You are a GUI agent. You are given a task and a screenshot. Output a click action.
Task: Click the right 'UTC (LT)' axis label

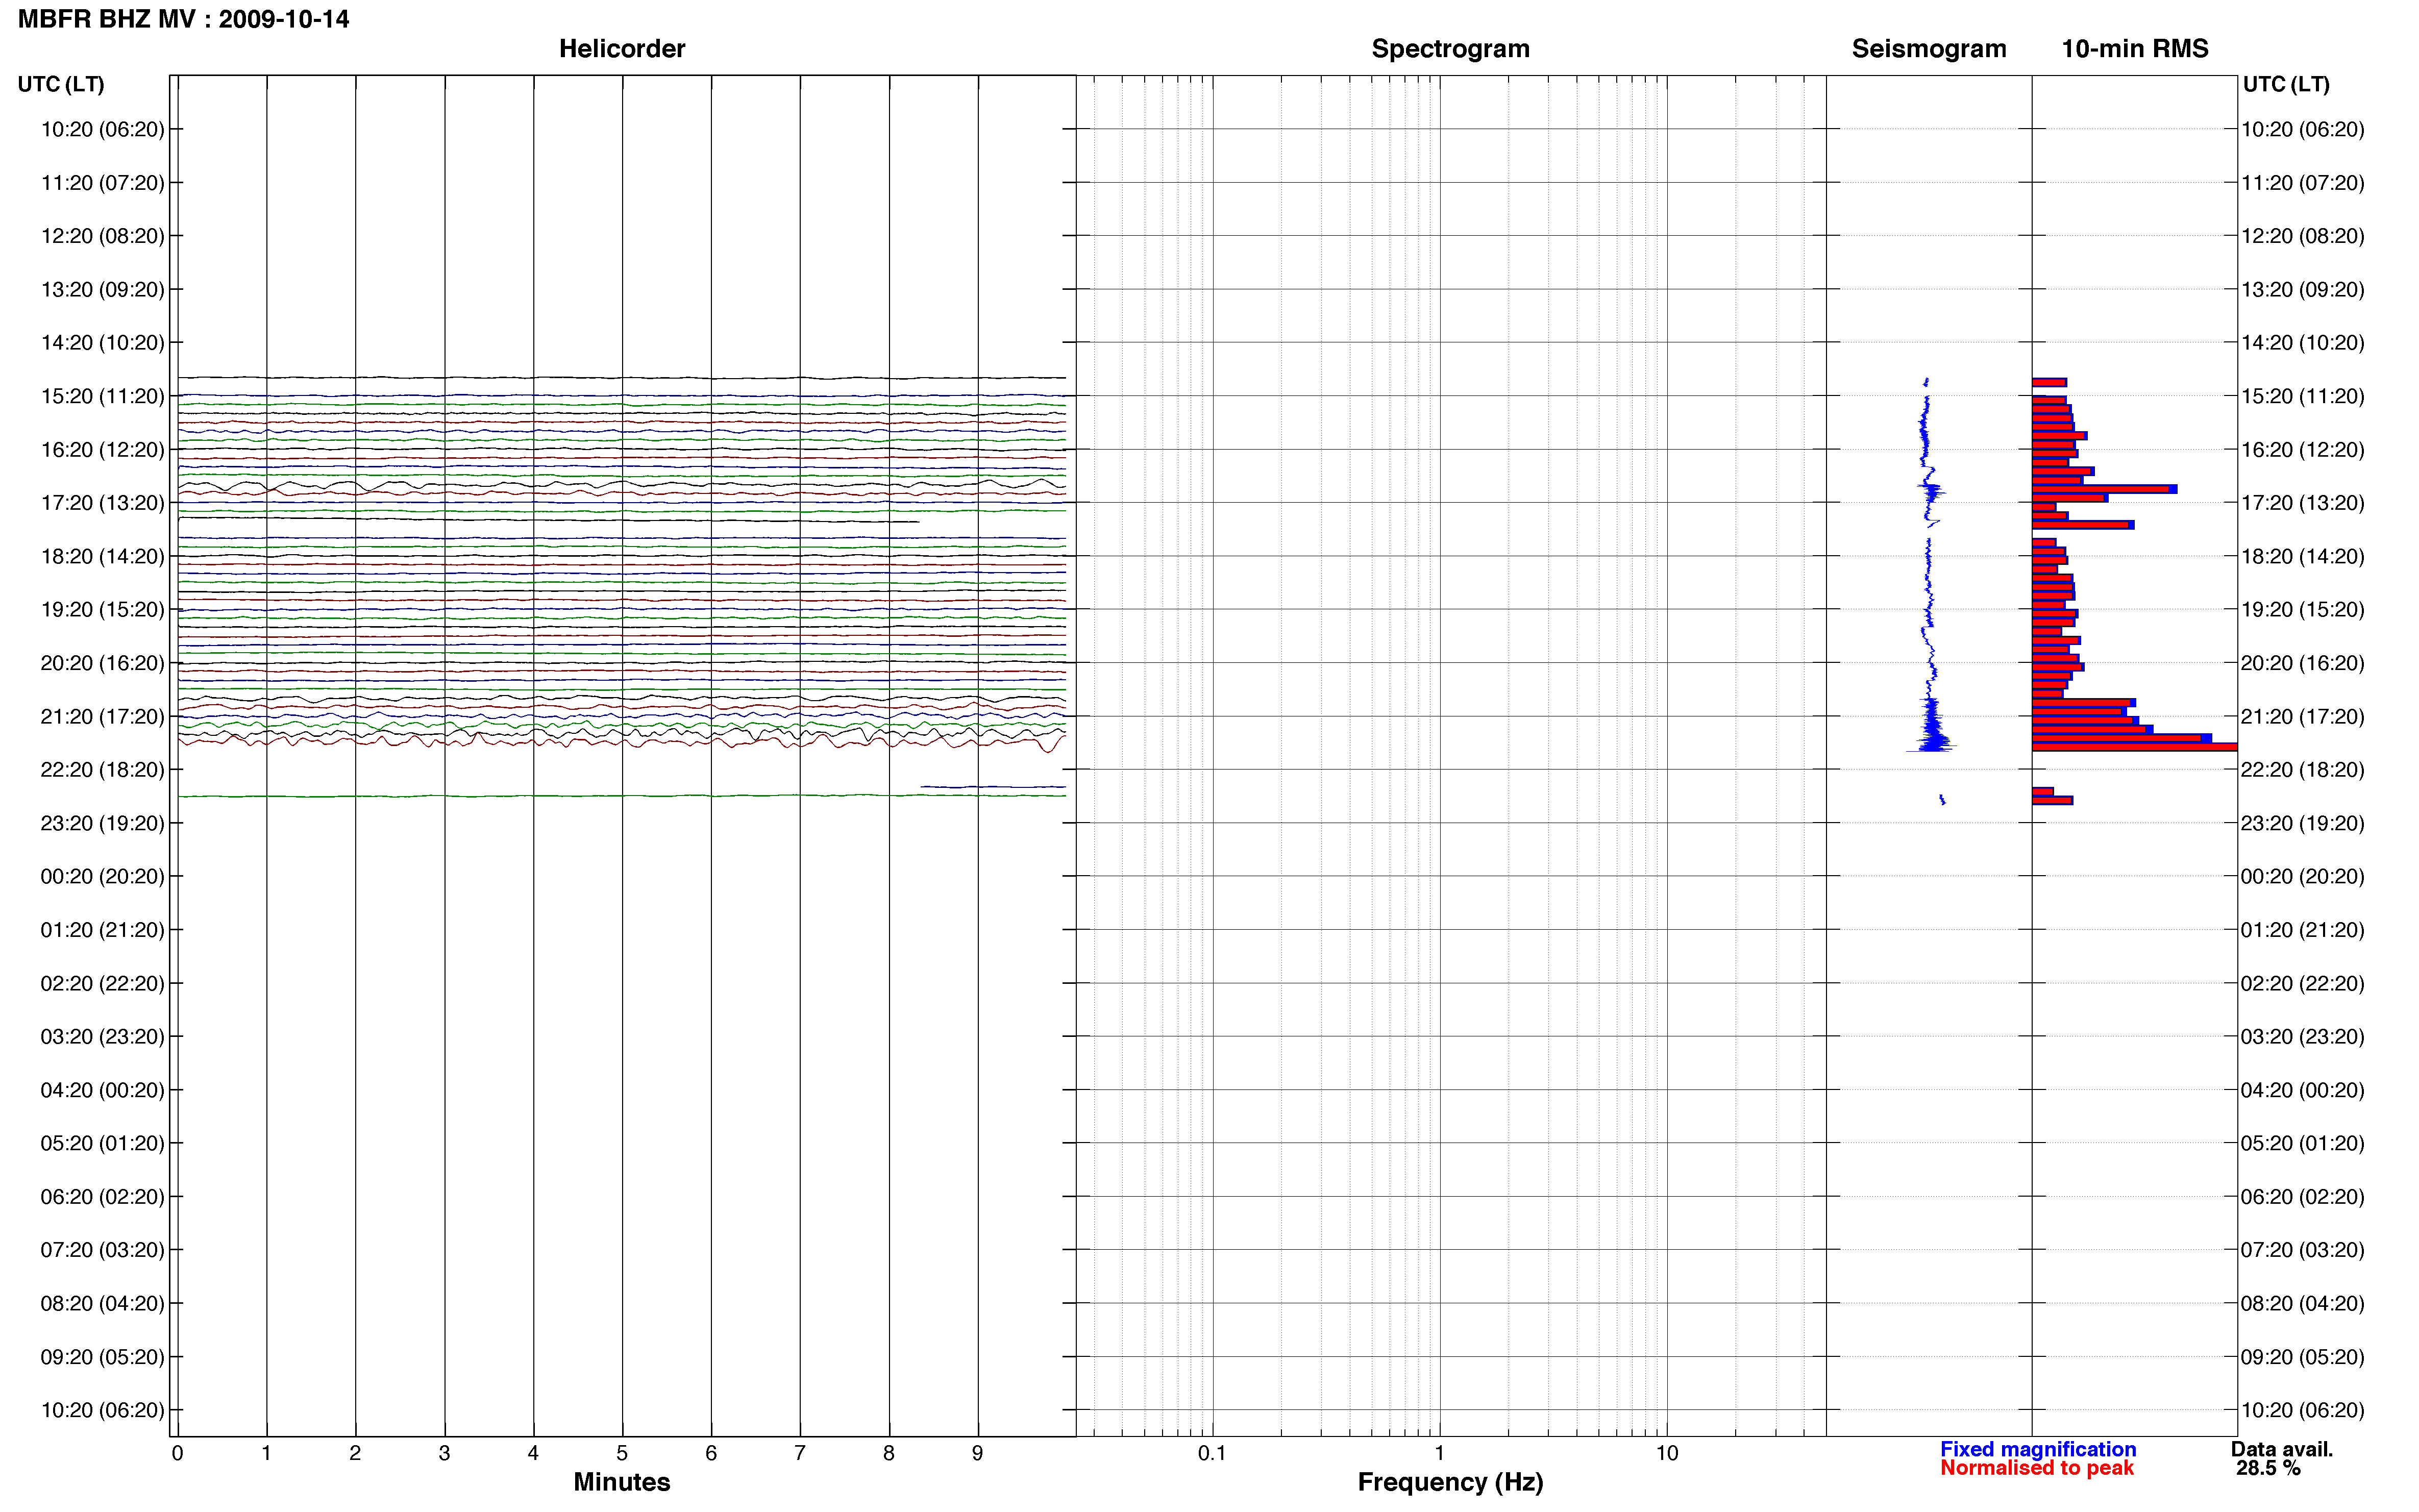pos(2286,84)
